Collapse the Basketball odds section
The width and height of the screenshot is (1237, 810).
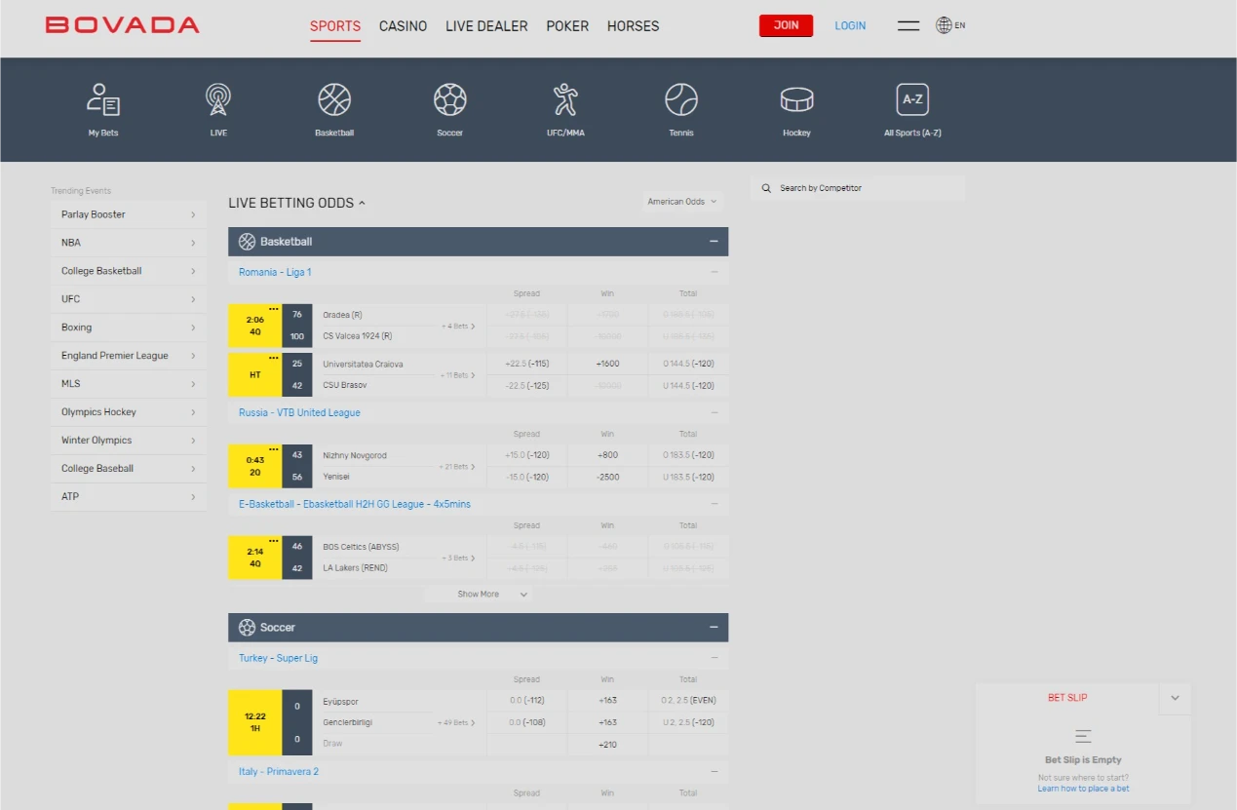(x=715, y=241)
